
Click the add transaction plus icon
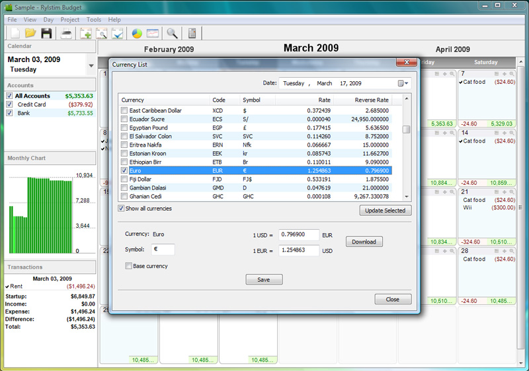coord(85,33)
